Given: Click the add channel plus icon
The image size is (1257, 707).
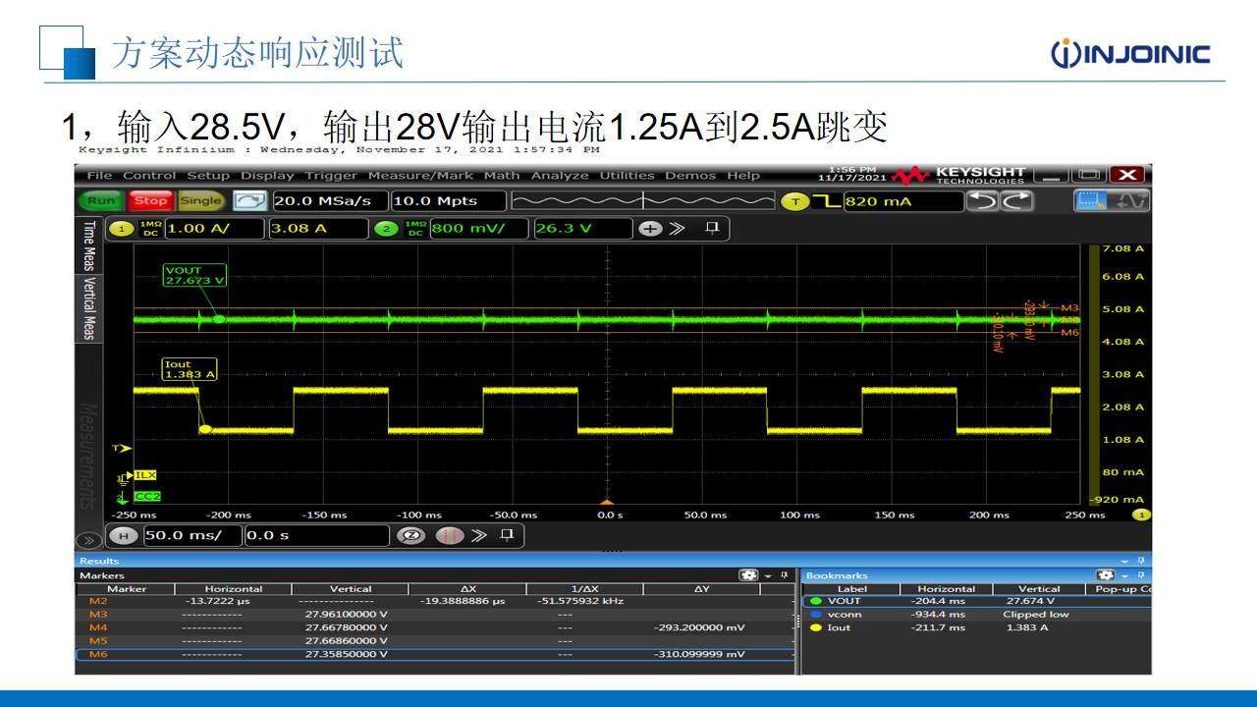Looking at the screenshot, I should point(649,229).
